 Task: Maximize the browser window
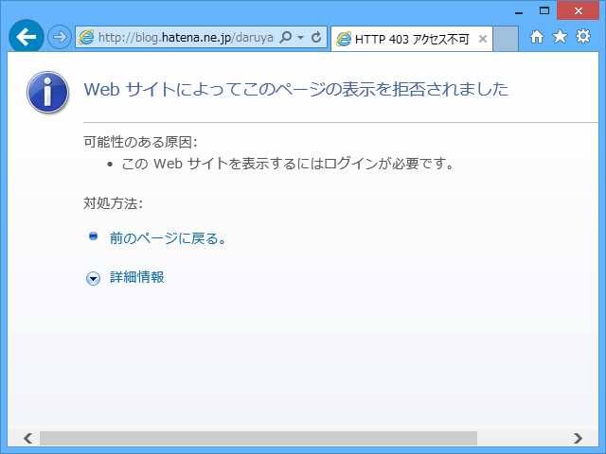tap(544, 11)
